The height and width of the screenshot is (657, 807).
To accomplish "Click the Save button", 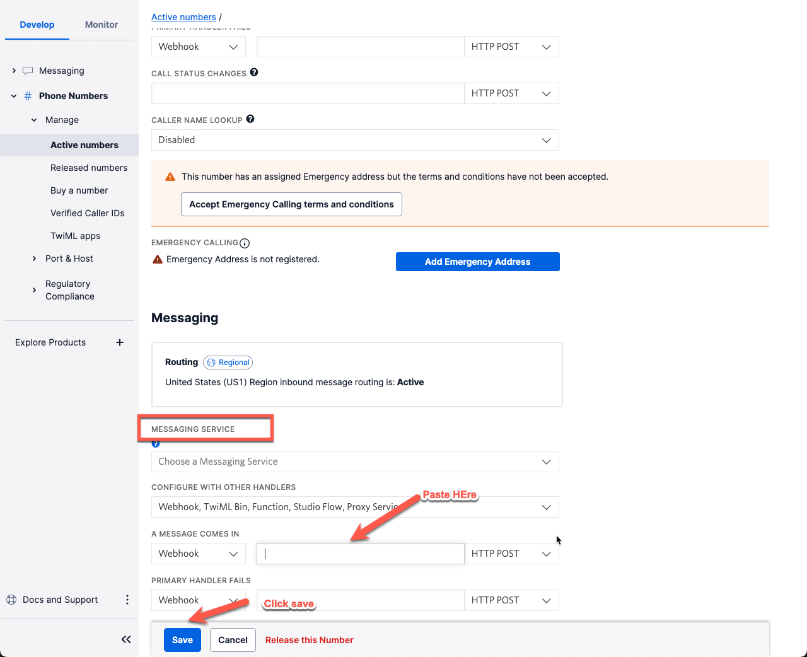I will (x=182, y=640).
